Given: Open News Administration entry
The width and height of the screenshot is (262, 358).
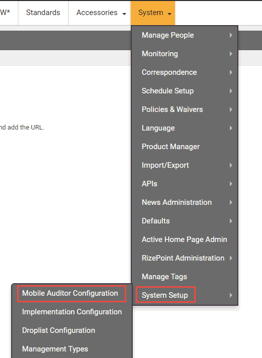Looking at the screenshot, I should (x=185, y=202).
